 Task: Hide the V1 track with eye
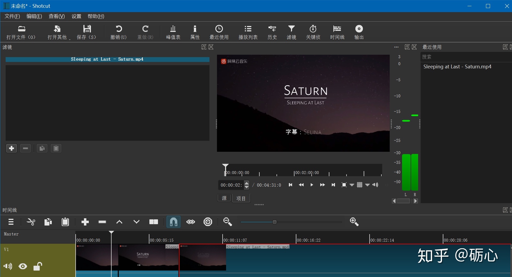pos(23,266)
